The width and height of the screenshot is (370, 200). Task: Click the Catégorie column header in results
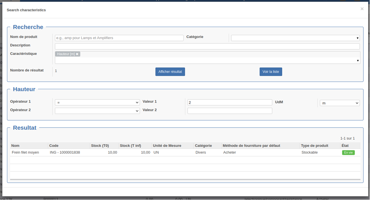[203, 146]
